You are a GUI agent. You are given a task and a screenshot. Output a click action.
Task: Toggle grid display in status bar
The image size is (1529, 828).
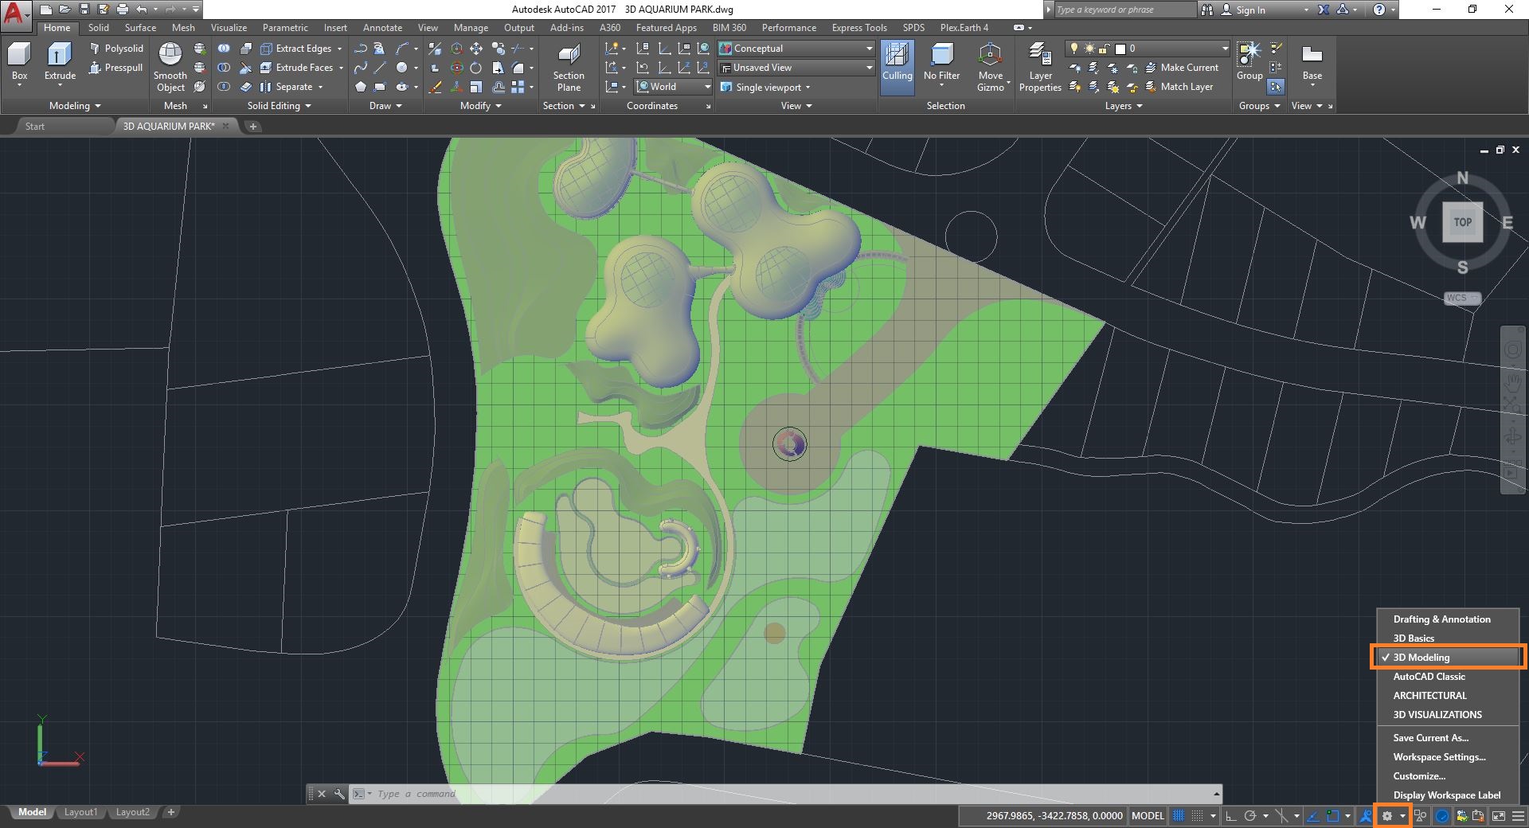pyautogui.click(x=1179, y=815)
